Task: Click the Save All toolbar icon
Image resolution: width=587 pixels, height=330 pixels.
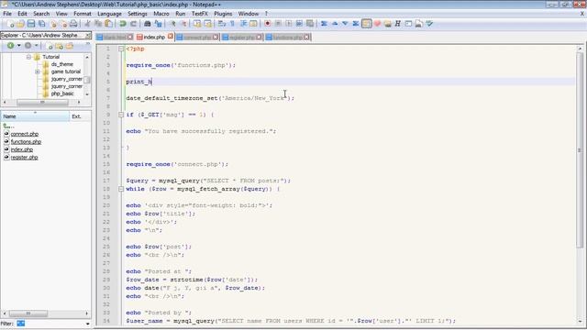Action: coord(41,24)
